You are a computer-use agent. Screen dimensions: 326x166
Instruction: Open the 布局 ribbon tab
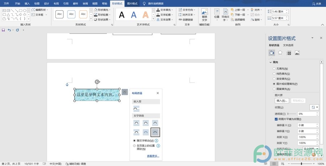point(56,4)
